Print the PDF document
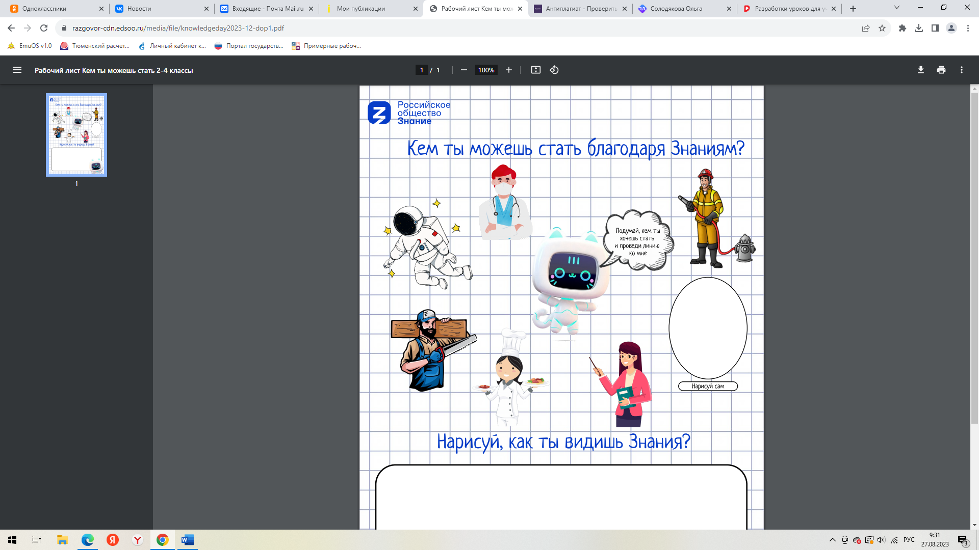Viewport: 979px width, 550px height. pos(941,70)
